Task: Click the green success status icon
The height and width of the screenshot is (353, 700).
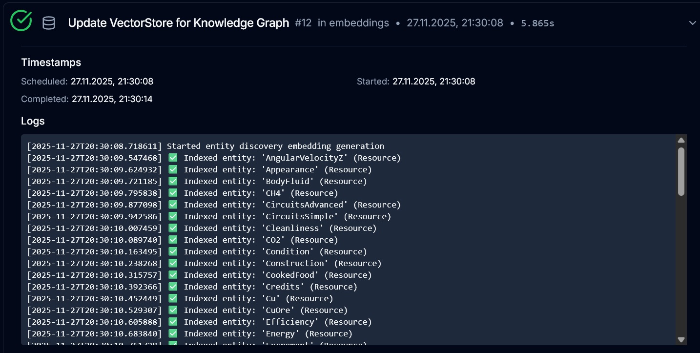Action: 21,21
